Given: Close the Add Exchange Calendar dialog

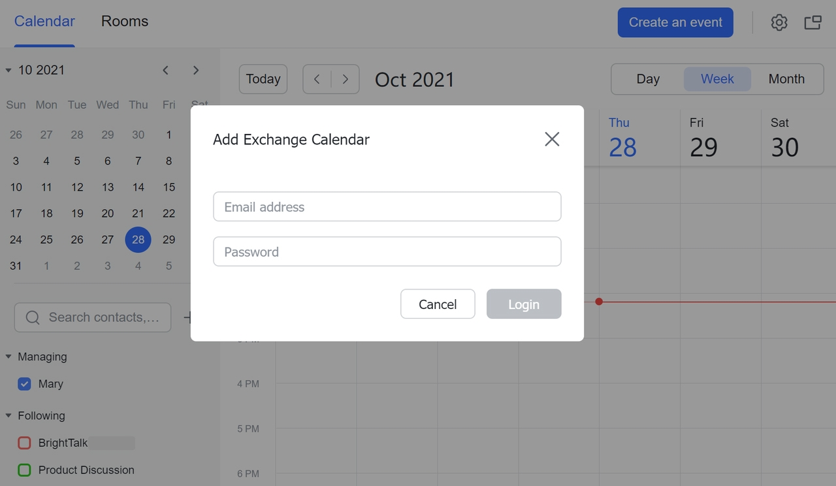Looking at the screenshot, I should (552, 139).
